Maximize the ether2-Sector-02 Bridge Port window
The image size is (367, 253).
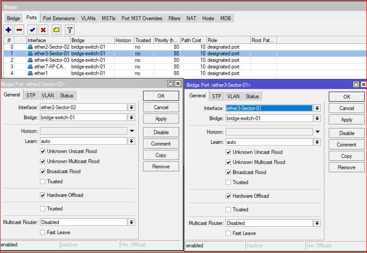coord(171,83)
